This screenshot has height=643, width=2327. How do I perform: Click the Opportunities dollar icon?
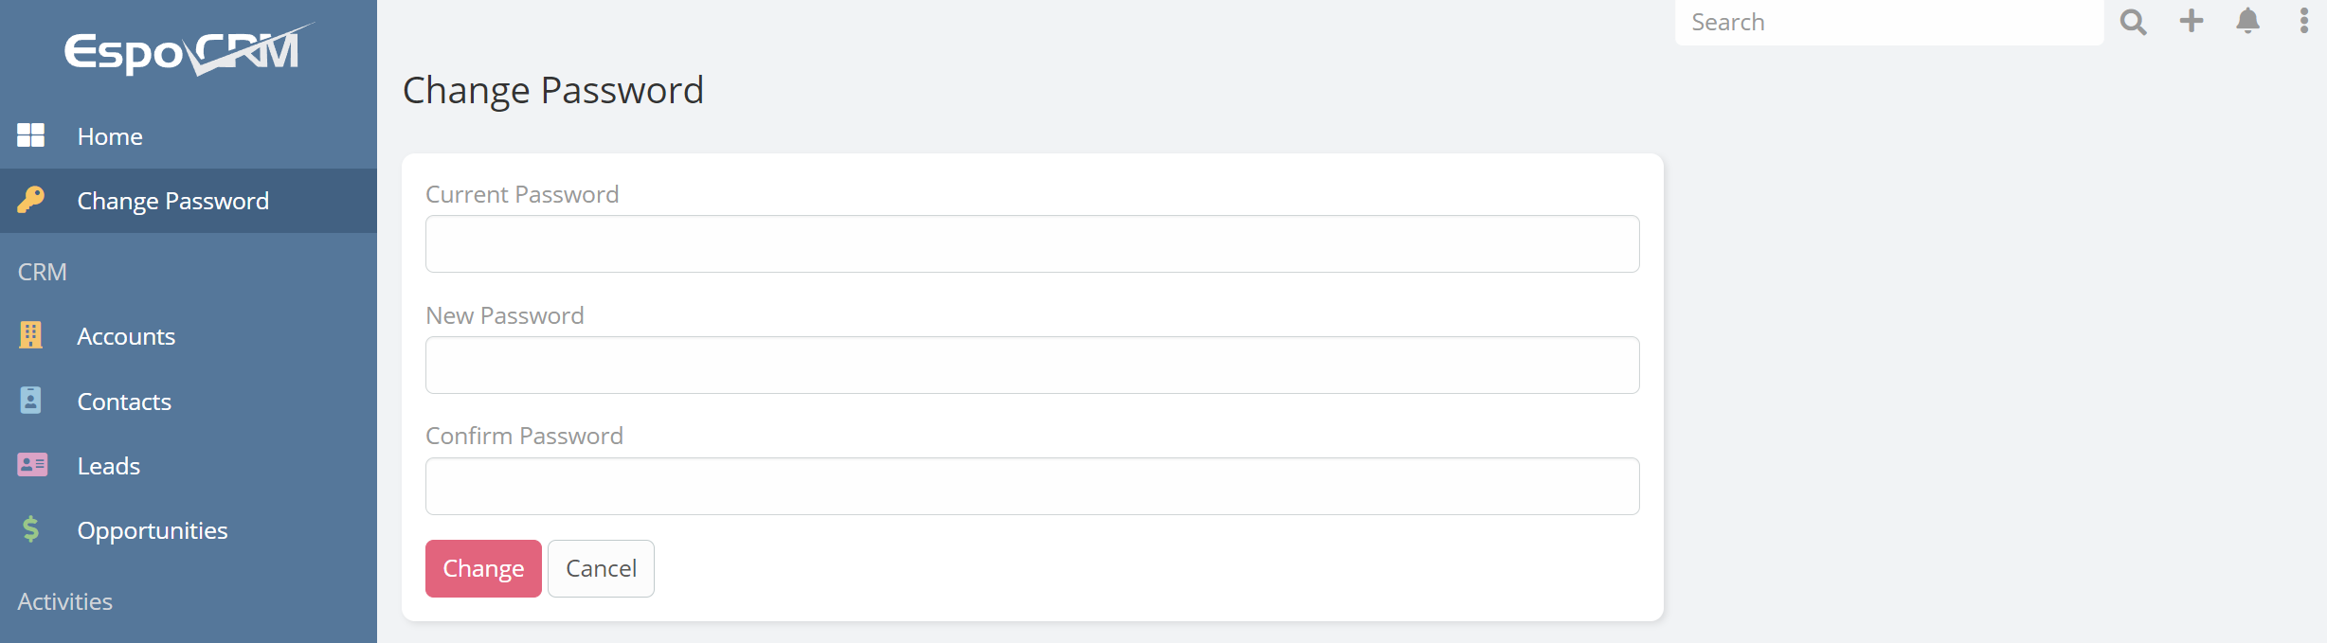point(30,529)
